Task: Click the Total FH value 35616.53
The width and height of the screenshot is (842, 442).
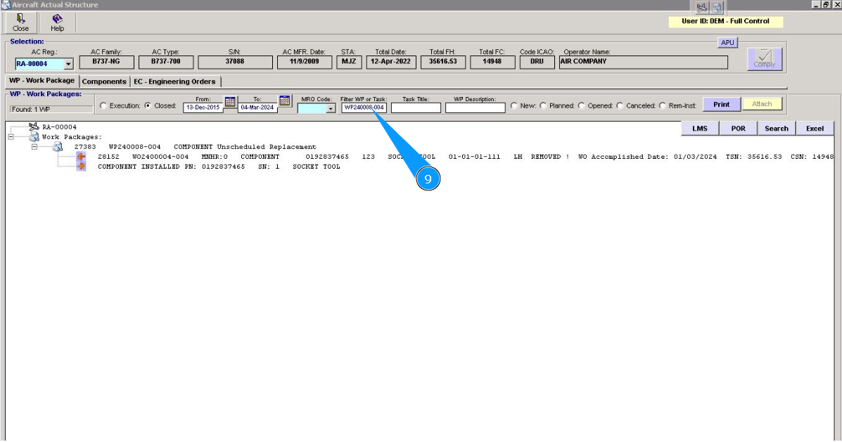Action: 443,63
